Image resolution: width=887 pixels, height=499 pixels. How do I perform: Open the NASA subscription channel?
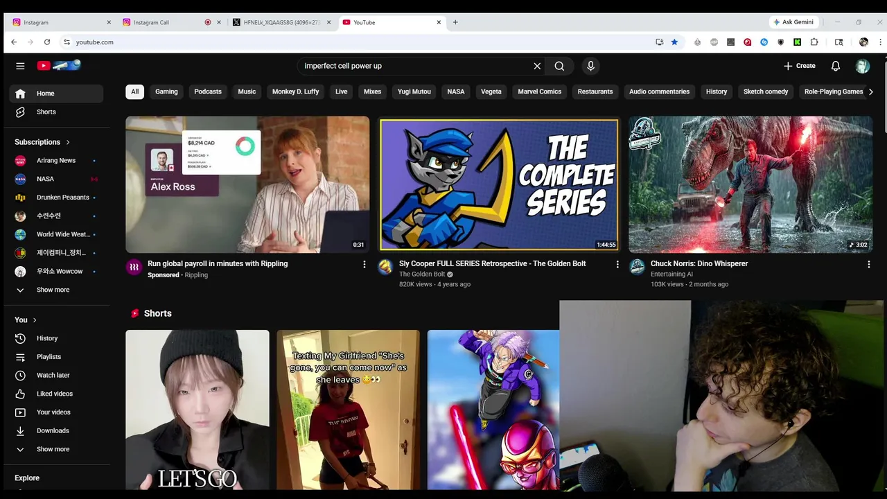point(56,179)
